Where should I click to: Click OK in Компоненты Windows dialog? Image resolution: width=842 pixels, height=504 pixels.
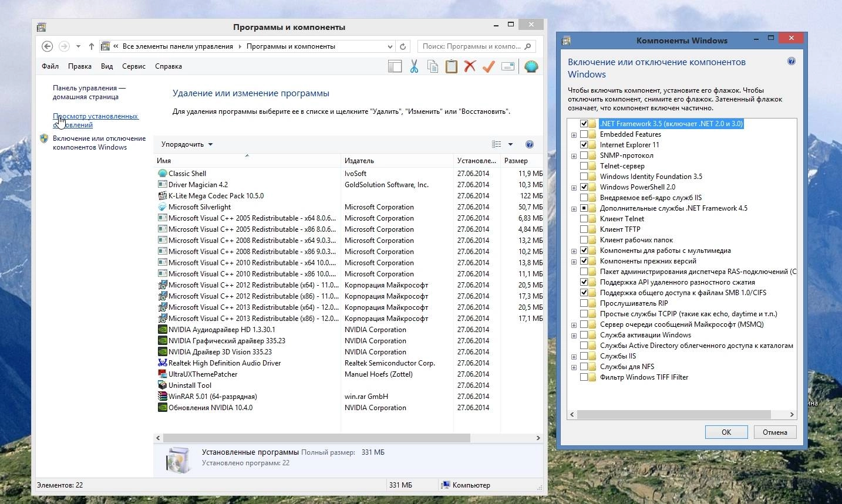pyautogui.click(x=726, y=432)
